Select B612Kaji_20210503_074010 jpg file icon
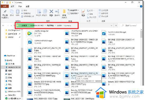This screenshot has width=145, height=100. tap(67, 67)
